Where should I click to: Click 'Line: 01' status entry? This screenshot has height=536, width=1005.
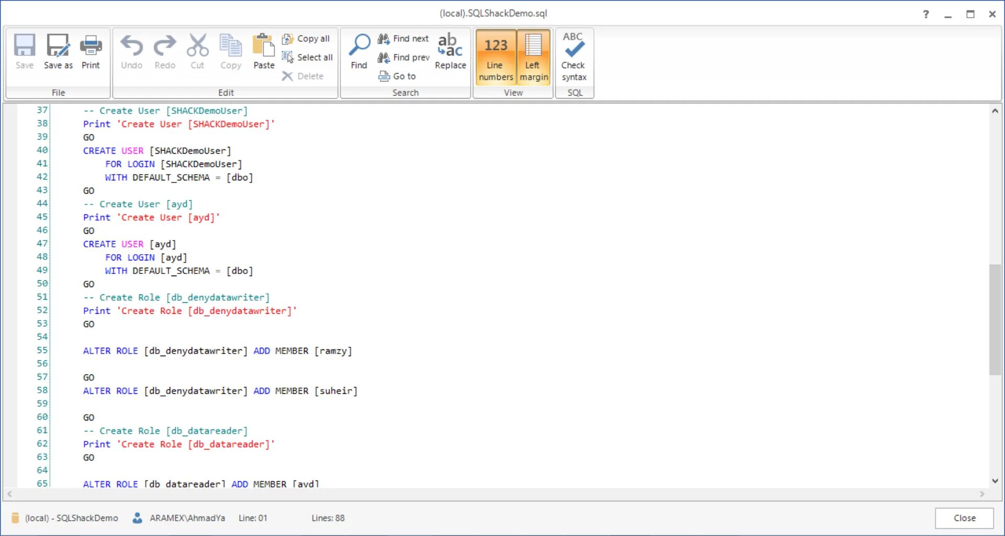pos(253,518)
